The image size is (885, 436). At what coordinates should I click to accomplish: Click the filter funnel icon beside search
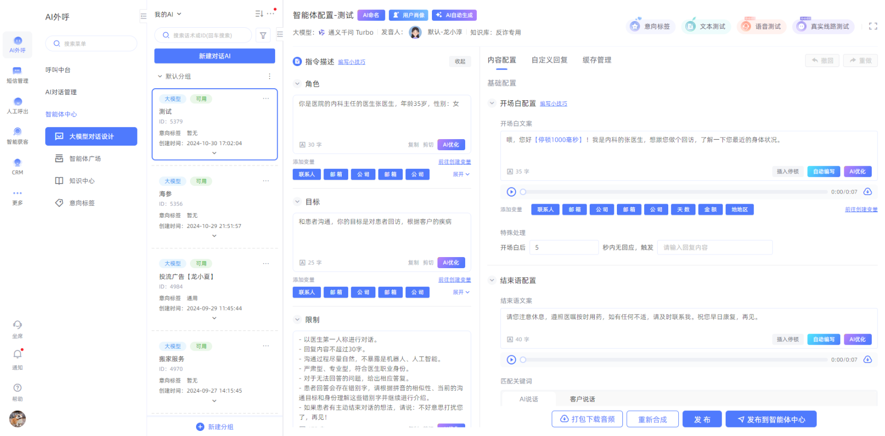[x=263, y=35]
